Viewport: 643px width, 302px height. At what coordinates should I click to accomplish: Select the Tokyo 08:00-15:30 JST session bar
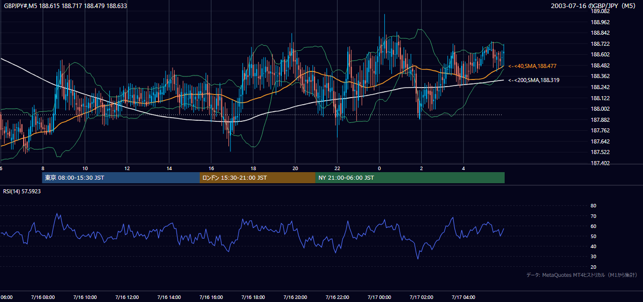pyautogui.click(x=121, y=178)
